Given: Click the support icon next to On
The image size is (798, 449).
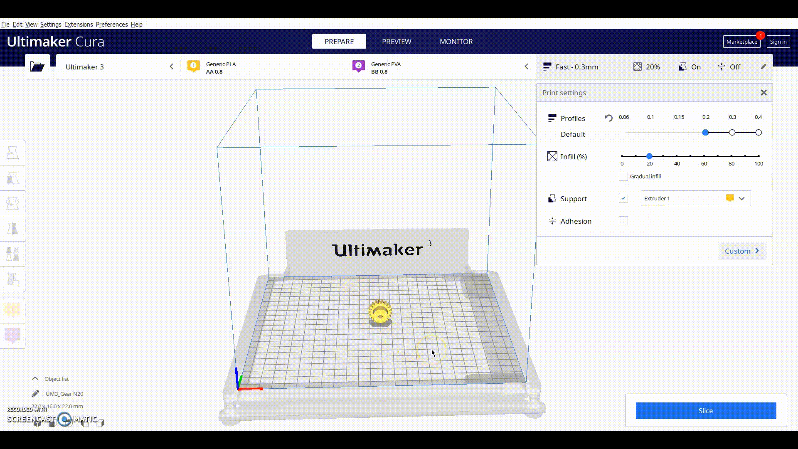Looking at the screenshot, I should pyautogui.click(x=682, y=67).
